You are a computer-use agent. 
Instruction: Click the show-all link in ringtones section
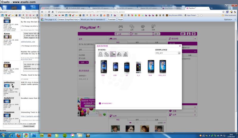(x=162, y=123)
